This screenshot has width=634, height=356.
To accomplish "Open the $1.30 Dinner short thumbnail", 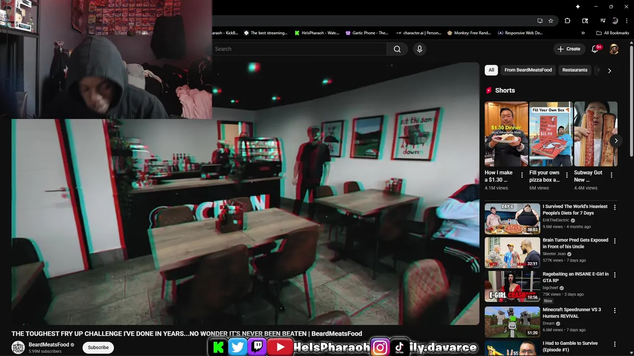I will point(506,134).
